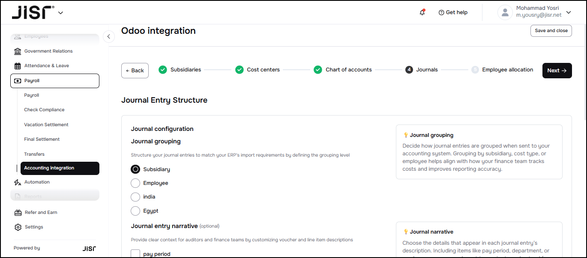Click the Payroll money icon in sidebar
The image size is (587, 258).
coord(18,81)
